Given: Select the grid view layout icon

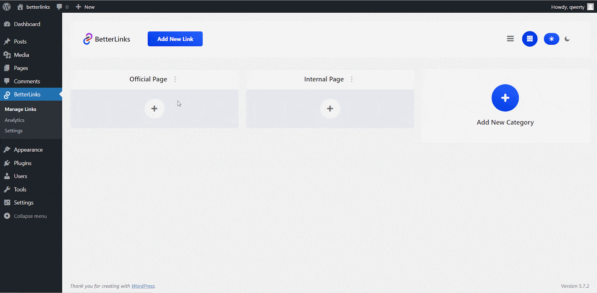Looking at the screenshot, I should coord(529,39).
